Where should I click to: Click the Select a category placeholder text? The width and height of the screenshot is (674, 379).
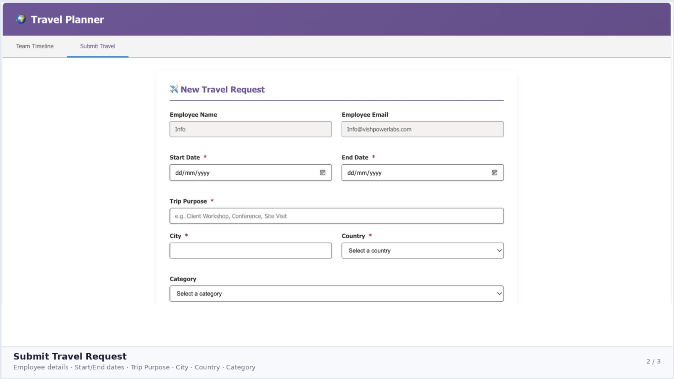point(199,293)
